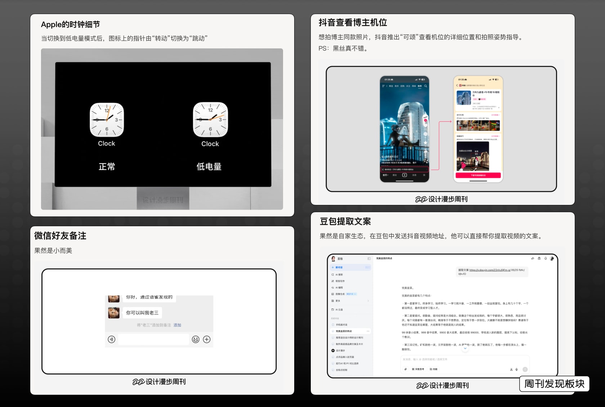Click the microphone icon in Doubao input

point(516,369)
